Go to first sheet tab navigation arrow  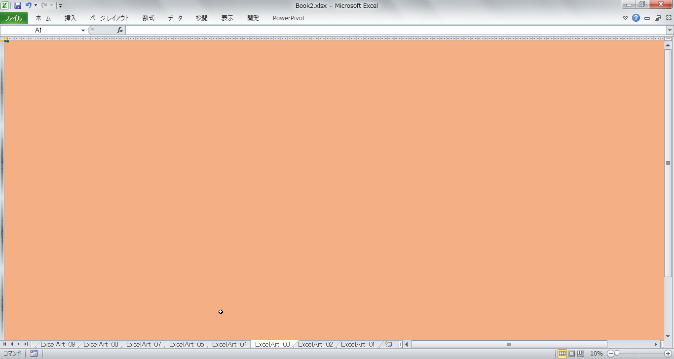tap(5, 344)
